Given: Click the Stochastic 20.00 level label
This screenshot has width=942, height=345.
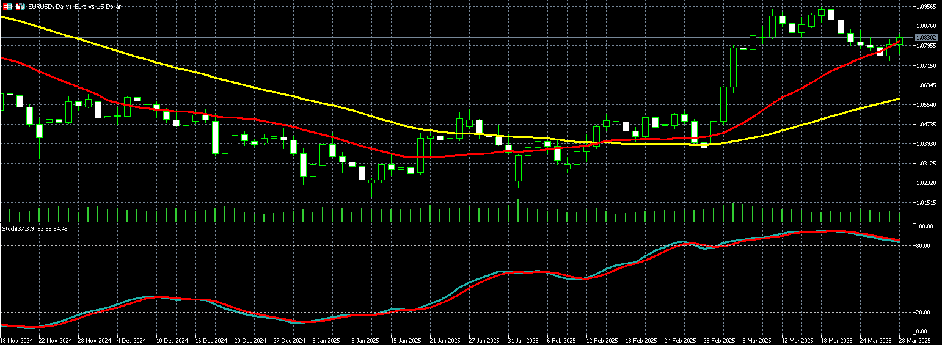Looking at the screenshot, I should [x=923, y=313].
